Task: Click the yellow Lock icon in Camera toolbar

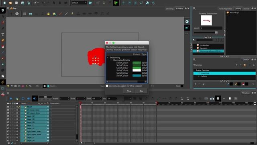Action: pos(48,14)
